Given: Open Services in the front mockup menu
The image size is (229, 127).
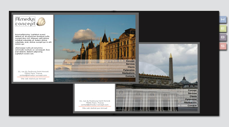Looking at the screenshot, I should point(130,64).
